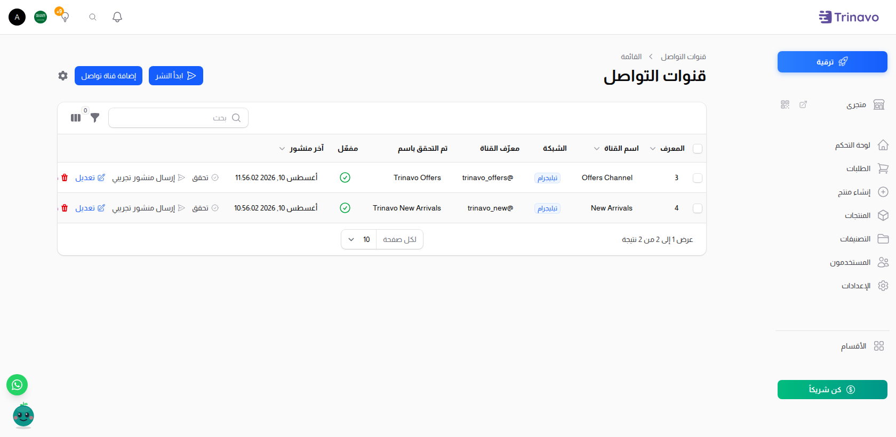The height and width of the screenshot is (437, 896).
Task: Tick checkbox for New Arrivals row
Action: [698, 208]
